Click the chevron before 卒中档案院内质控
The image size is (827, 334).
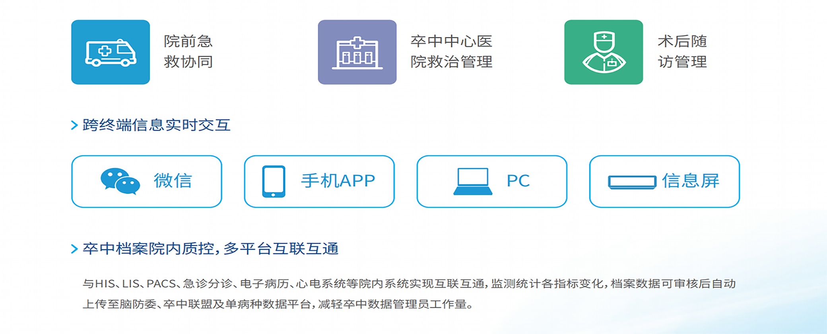74,249
